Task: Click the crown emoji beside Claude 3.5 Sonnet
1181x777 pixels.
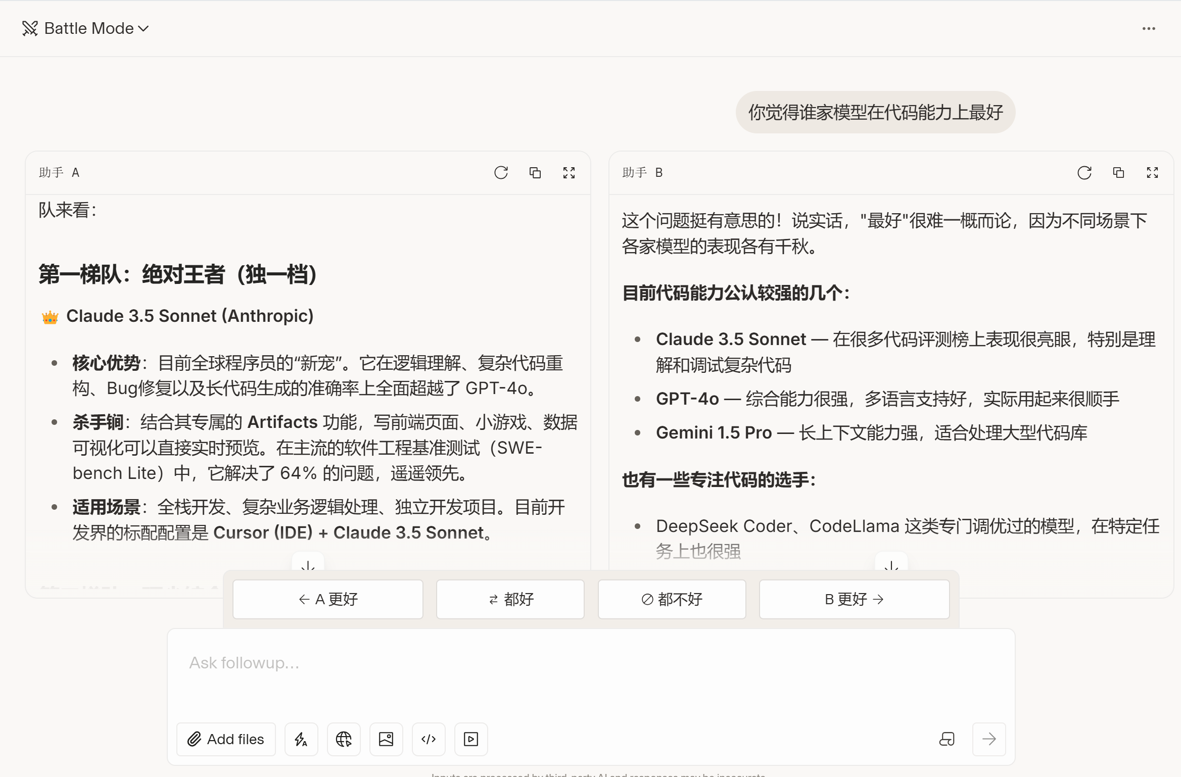Action: coord(50,317)
